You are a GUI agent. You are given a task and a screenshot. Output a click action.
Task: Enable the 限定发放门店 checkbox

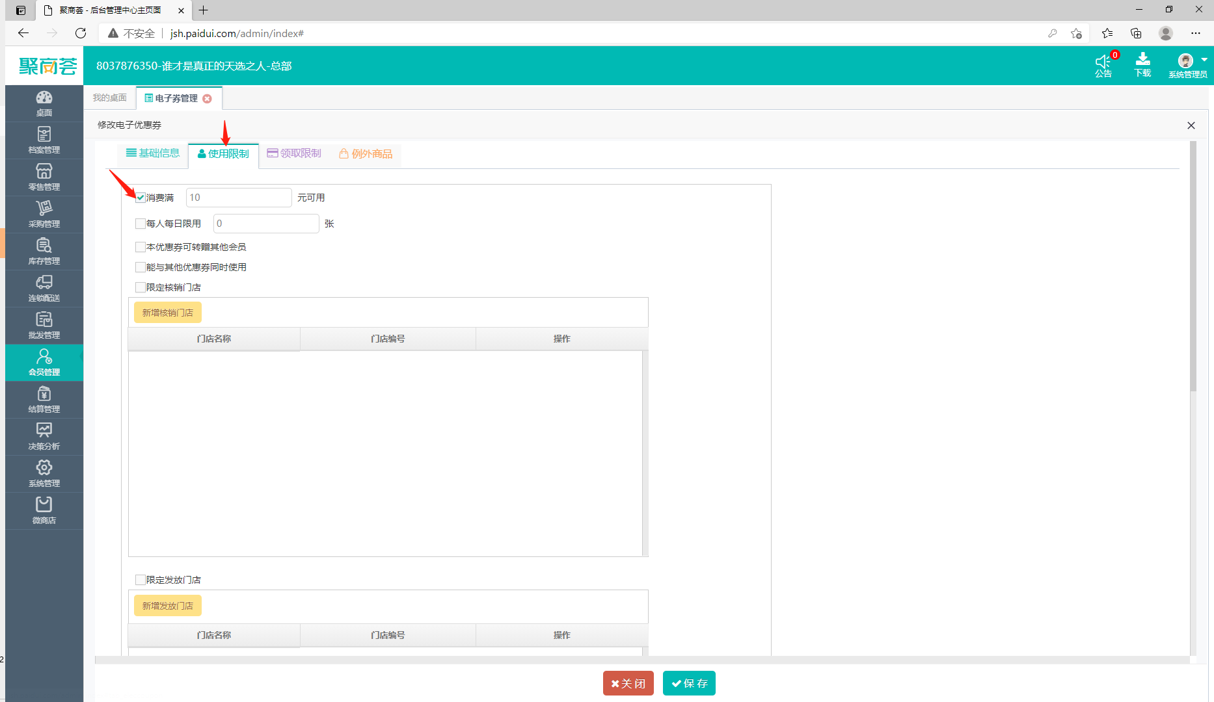pyautogui.click(x=141, y=580)
